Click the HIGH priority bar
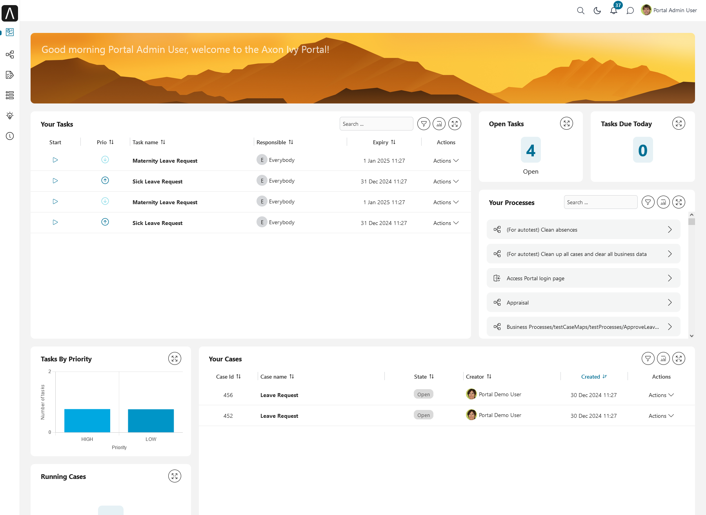 point(87,421)
